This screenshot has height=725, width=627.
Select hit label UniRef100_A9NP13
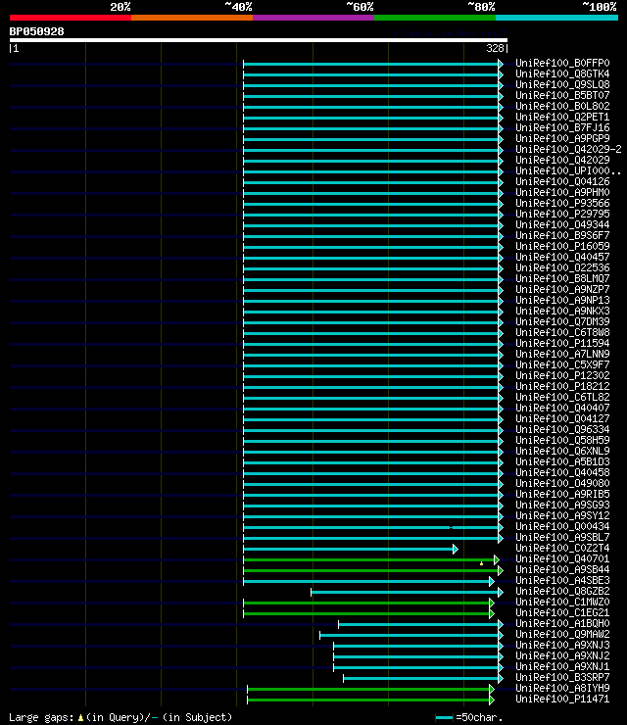[x=562, y=301]
